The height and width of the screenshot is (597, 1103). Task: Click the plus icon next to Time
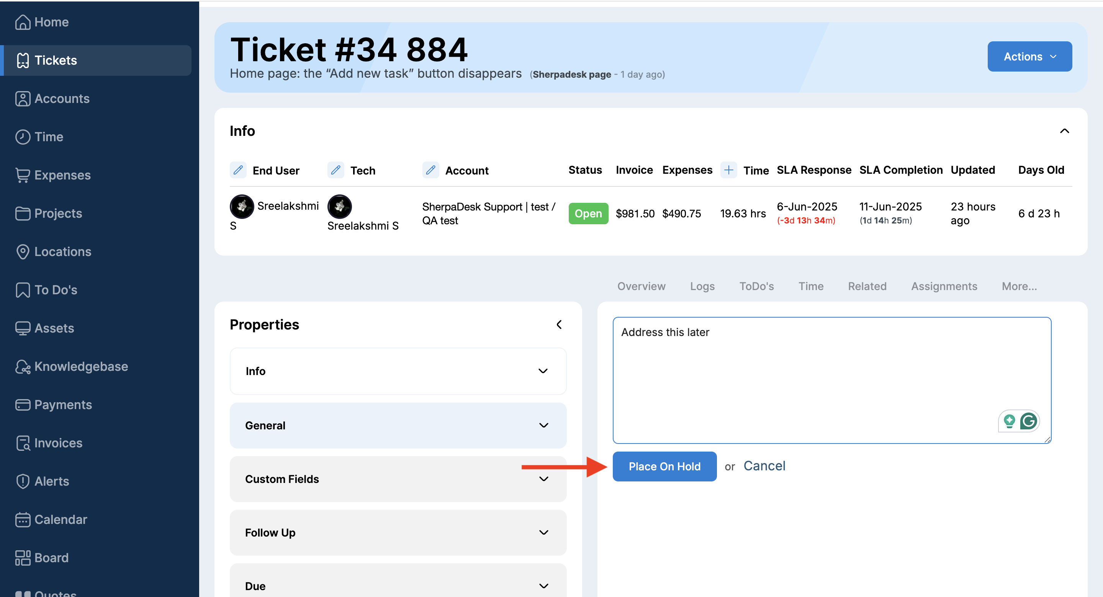728,170
